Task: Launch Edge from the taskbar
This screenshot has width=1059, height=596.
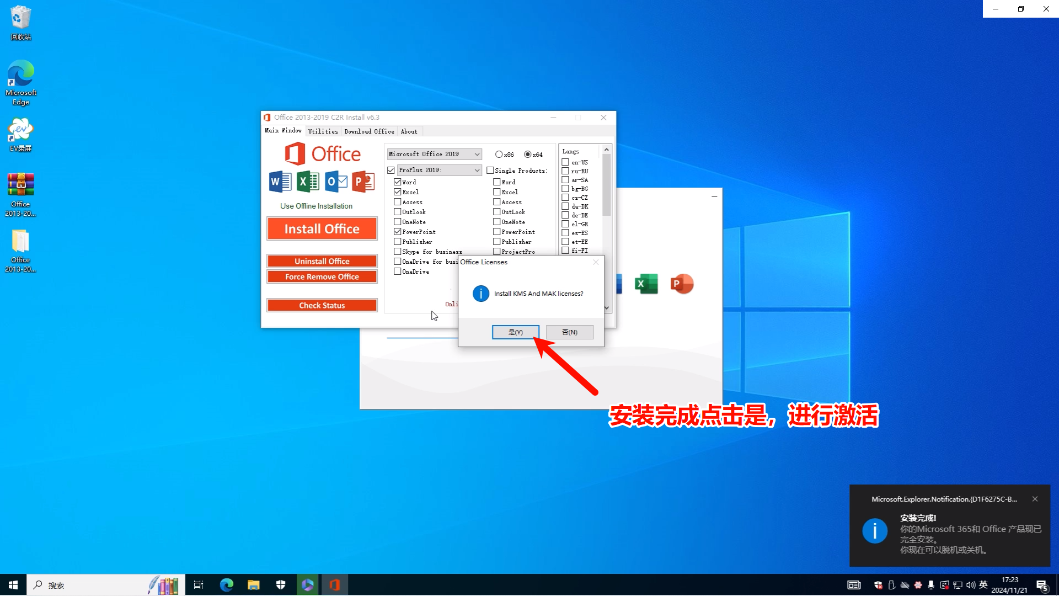Action: tap(227, 585)
